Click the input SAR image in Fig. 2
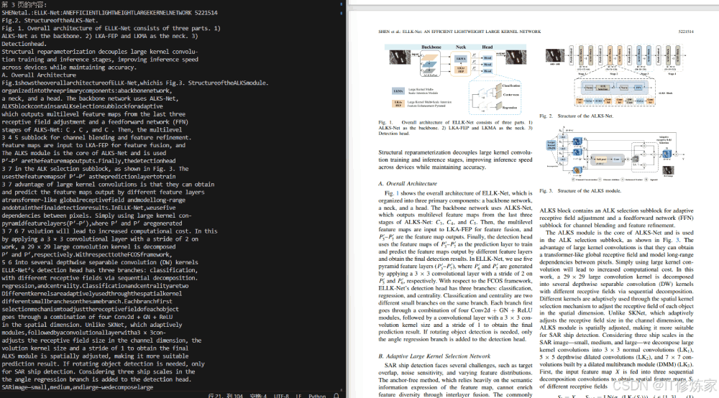 555,55
